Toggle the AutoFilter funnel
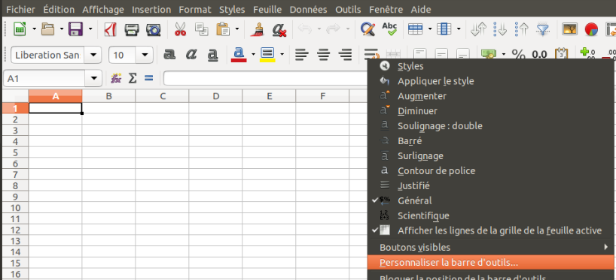616x280 pixels. click(543, 29)
